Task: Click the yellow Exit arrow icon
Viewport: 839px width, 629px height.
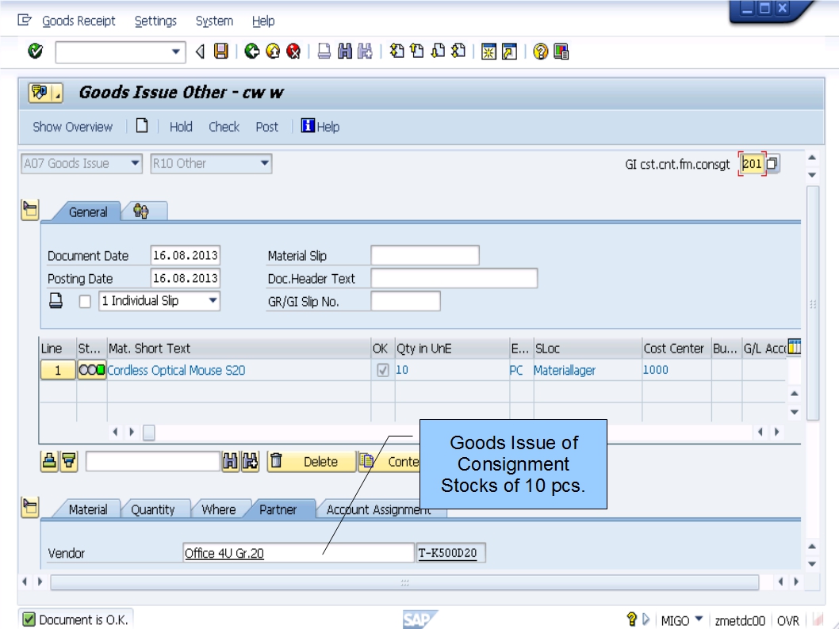Action: (273, 51)
